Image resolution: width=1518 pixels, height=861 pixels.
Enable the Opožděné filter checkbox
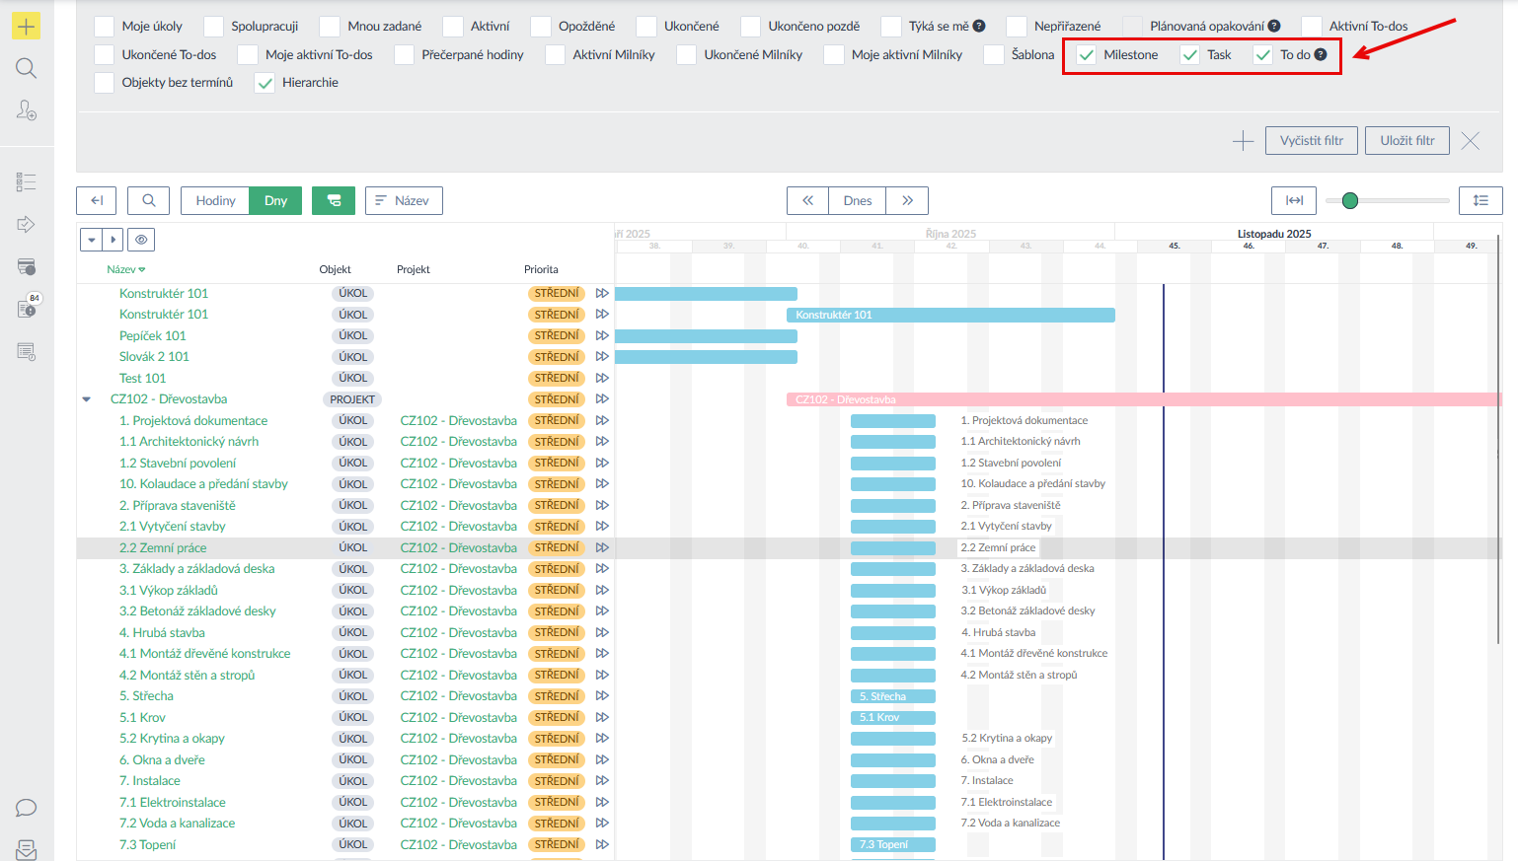541,27
